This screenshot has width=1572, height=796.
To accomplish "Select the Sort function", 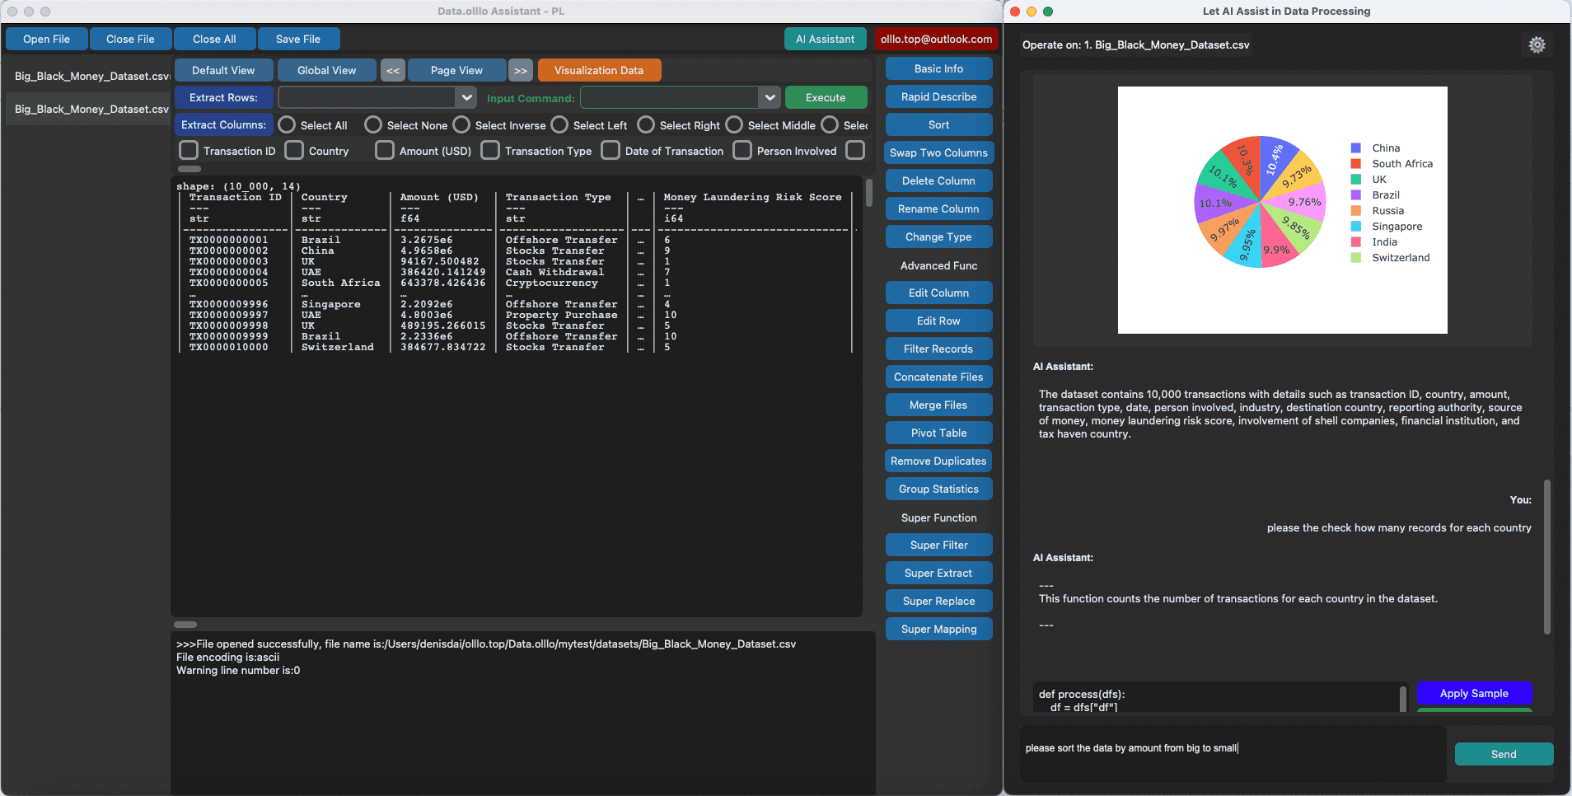I will point(938,124).
